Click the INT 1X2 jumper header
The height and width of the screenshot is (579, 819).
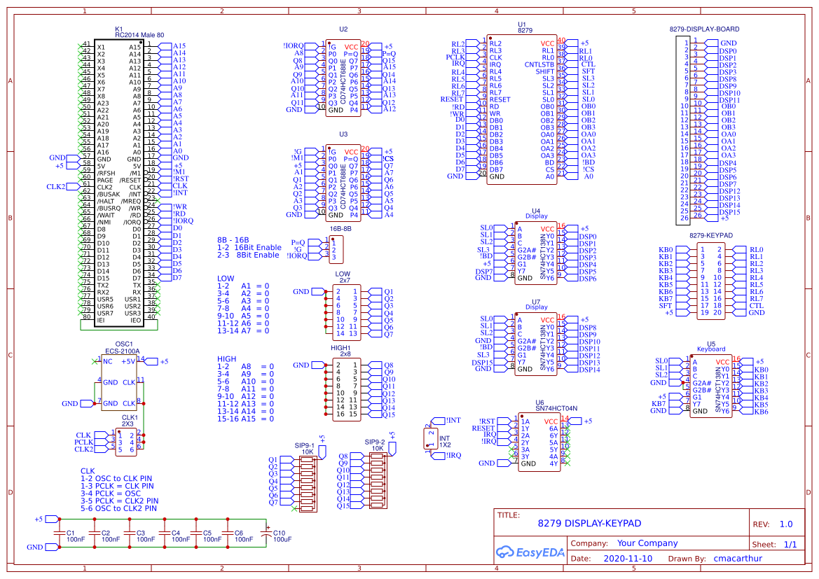point(431,438)
